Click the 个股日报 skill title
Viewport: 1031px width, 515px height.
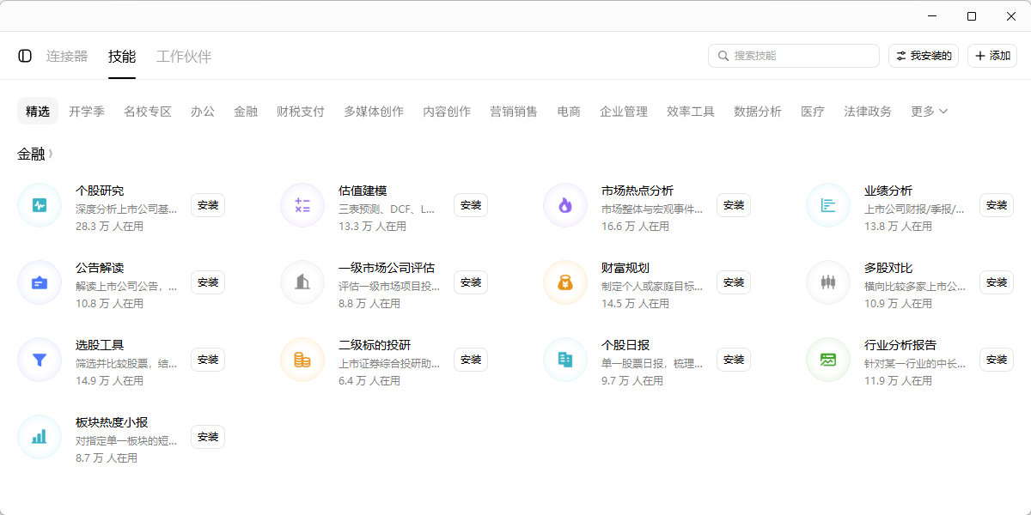click(x=625, y=345)
